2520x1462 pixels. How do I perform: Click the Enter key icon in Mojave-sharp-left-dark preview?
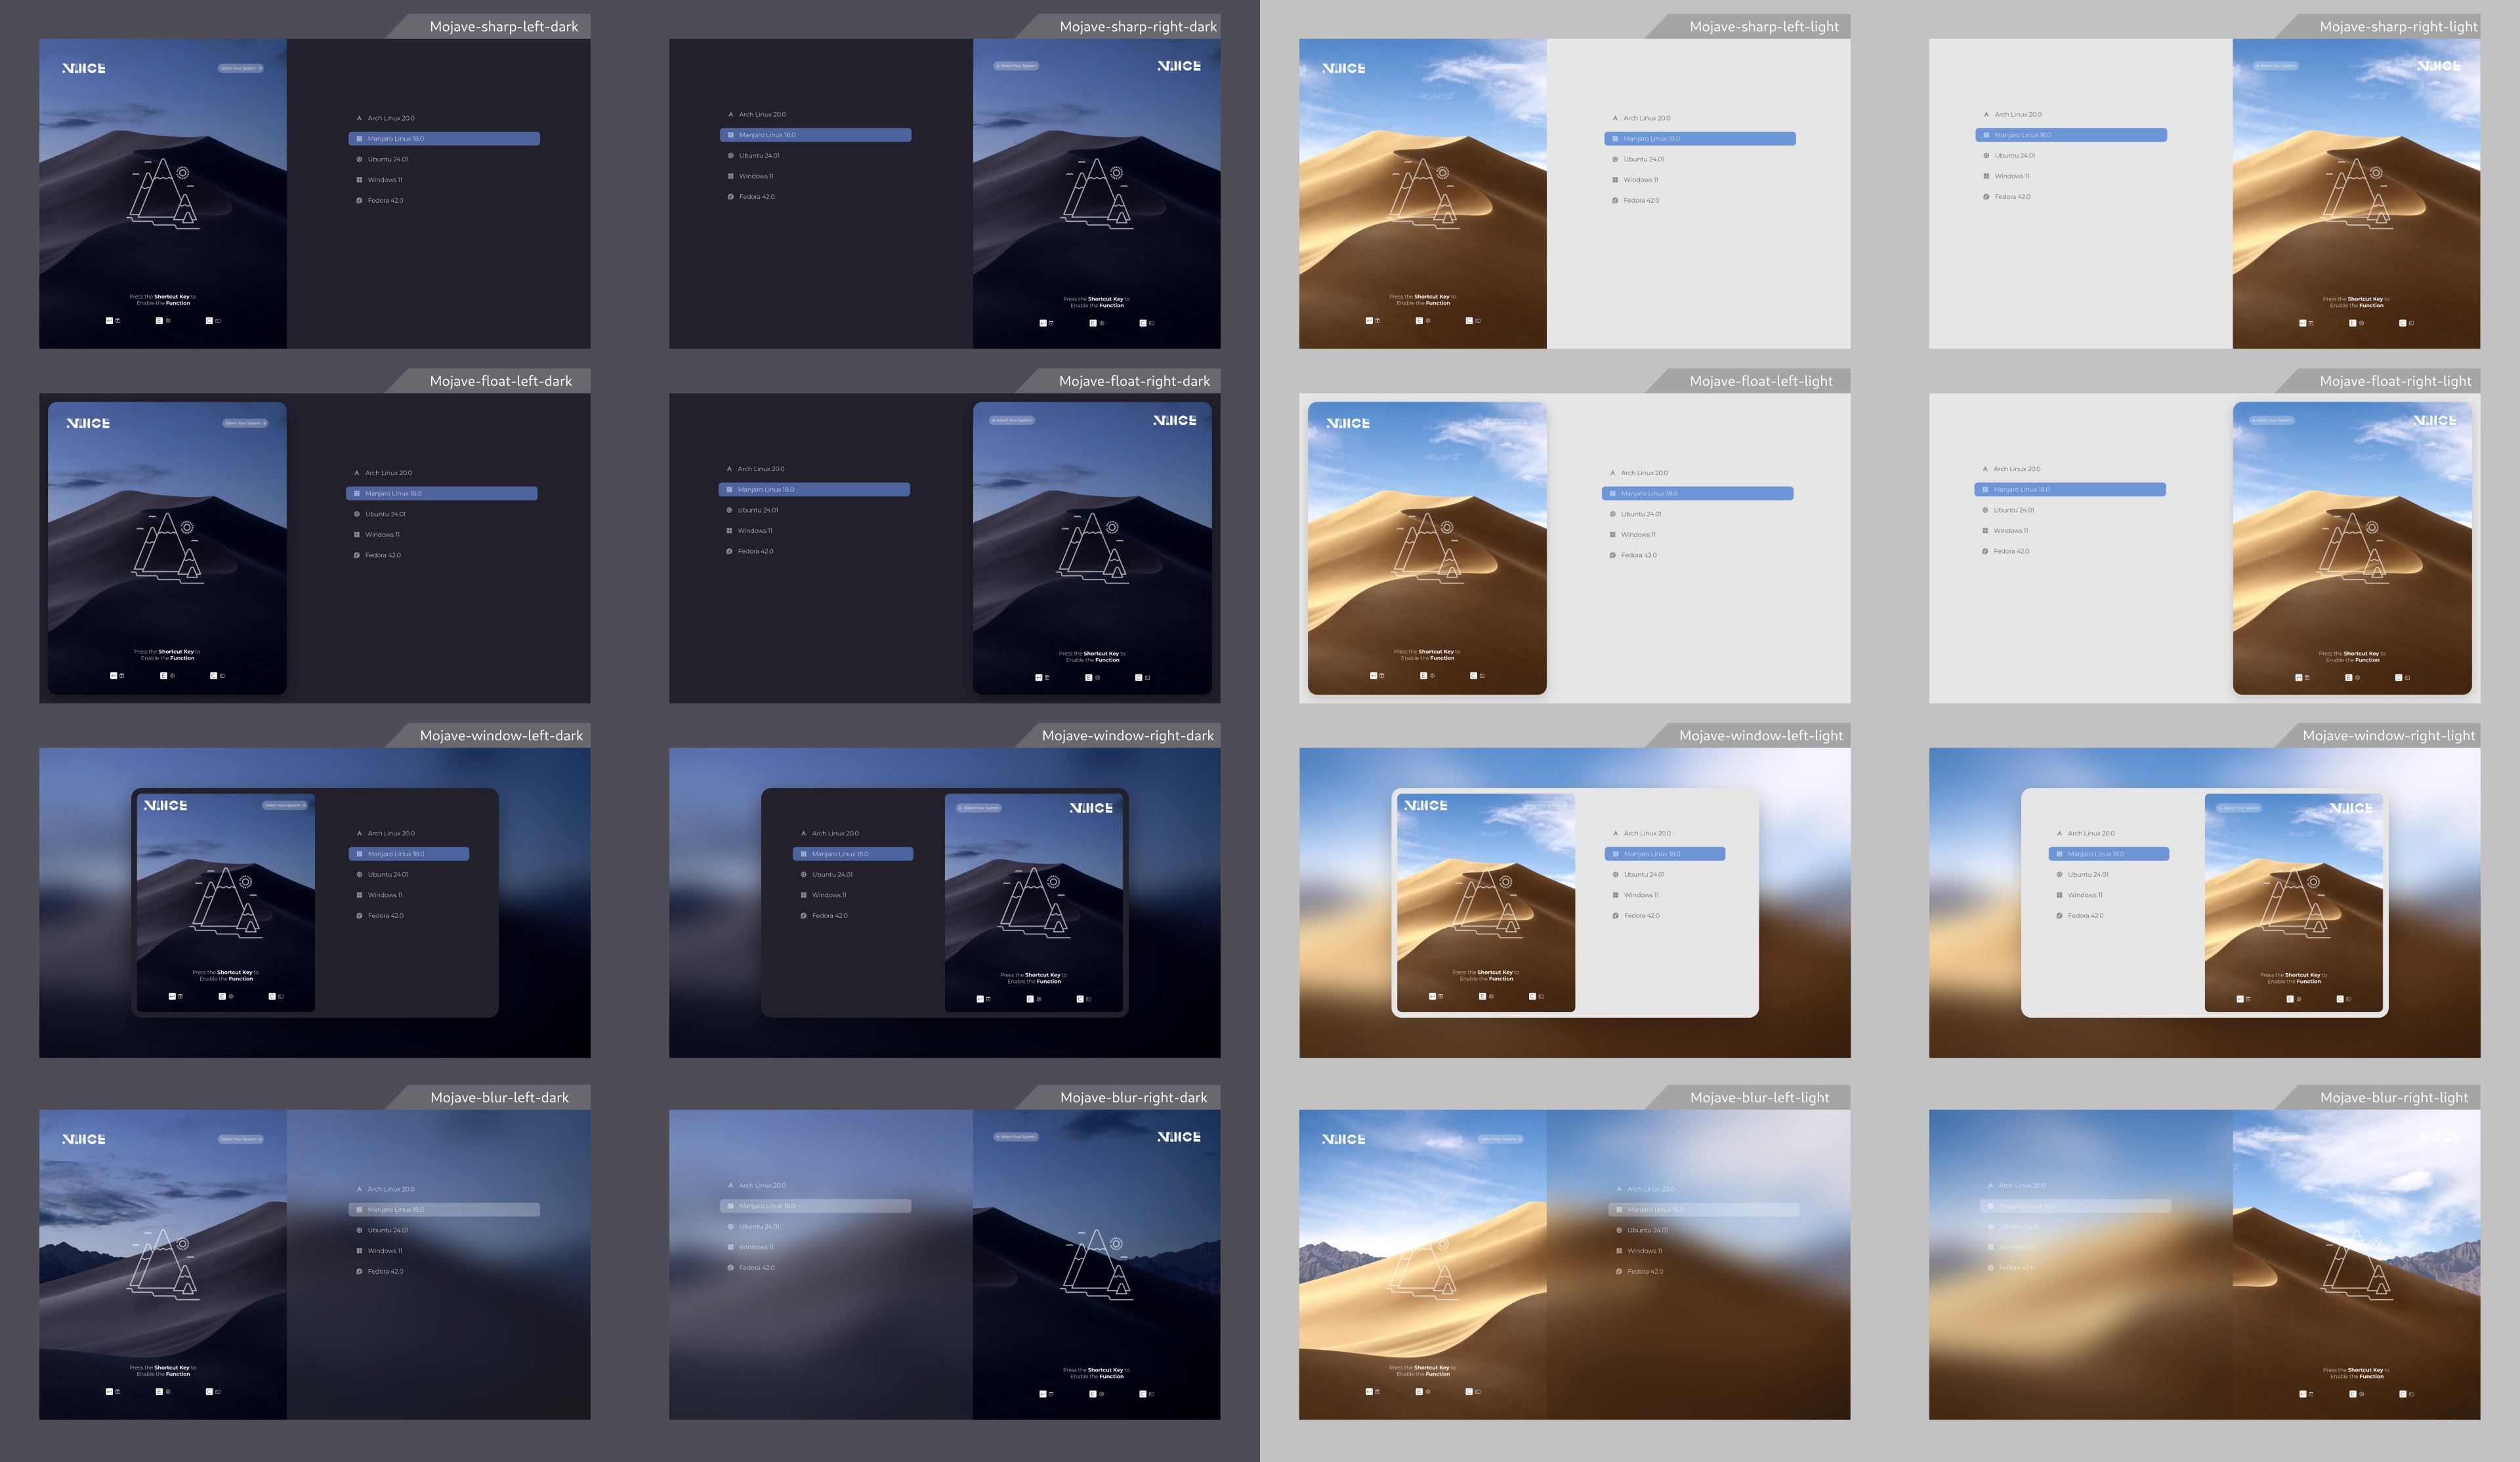(110, 321)
